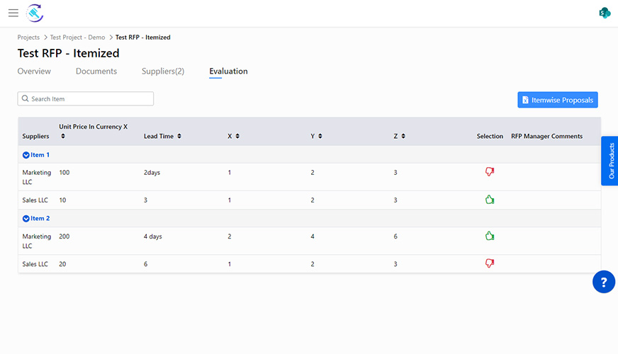Collapse the Item 1 group
The width and height of the screenshot is (618, 354).
[26, 154]
